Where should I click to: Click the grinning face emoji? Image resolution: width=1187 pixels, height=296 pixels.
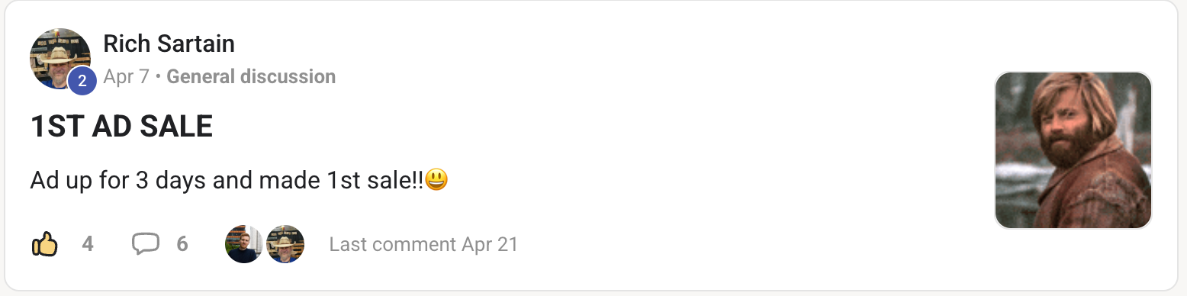coord(436,180)
